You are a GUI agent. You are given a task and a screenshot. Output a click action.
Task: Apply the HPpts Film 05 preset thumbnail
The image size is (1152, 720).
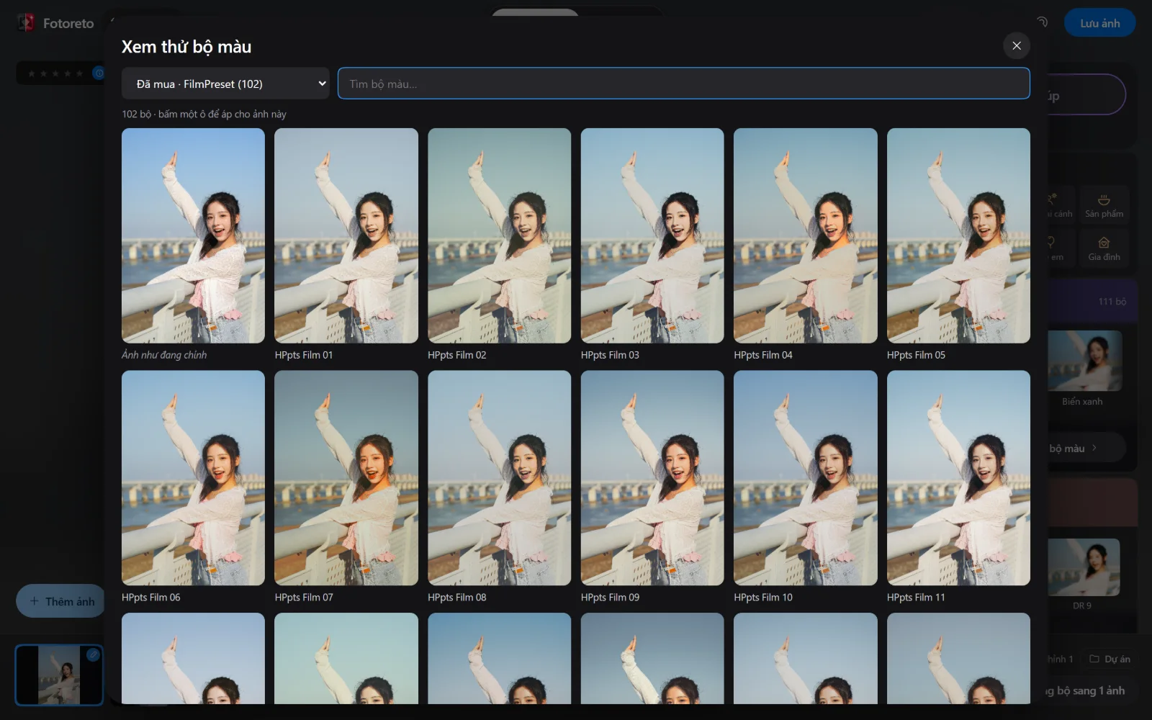(x=958, y=235)
